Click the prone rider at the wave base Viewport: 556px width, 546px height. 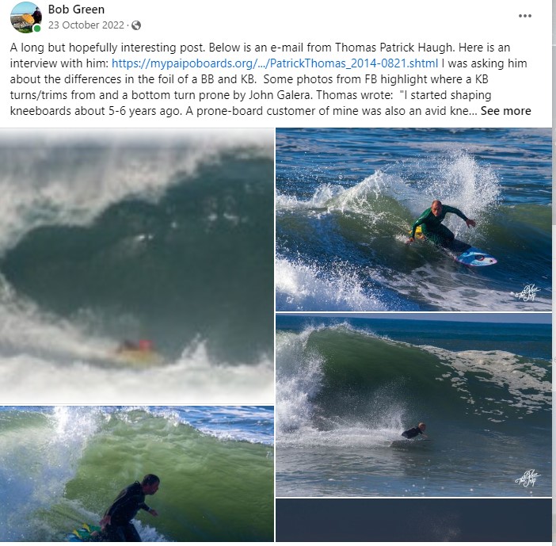pos(414,431)
